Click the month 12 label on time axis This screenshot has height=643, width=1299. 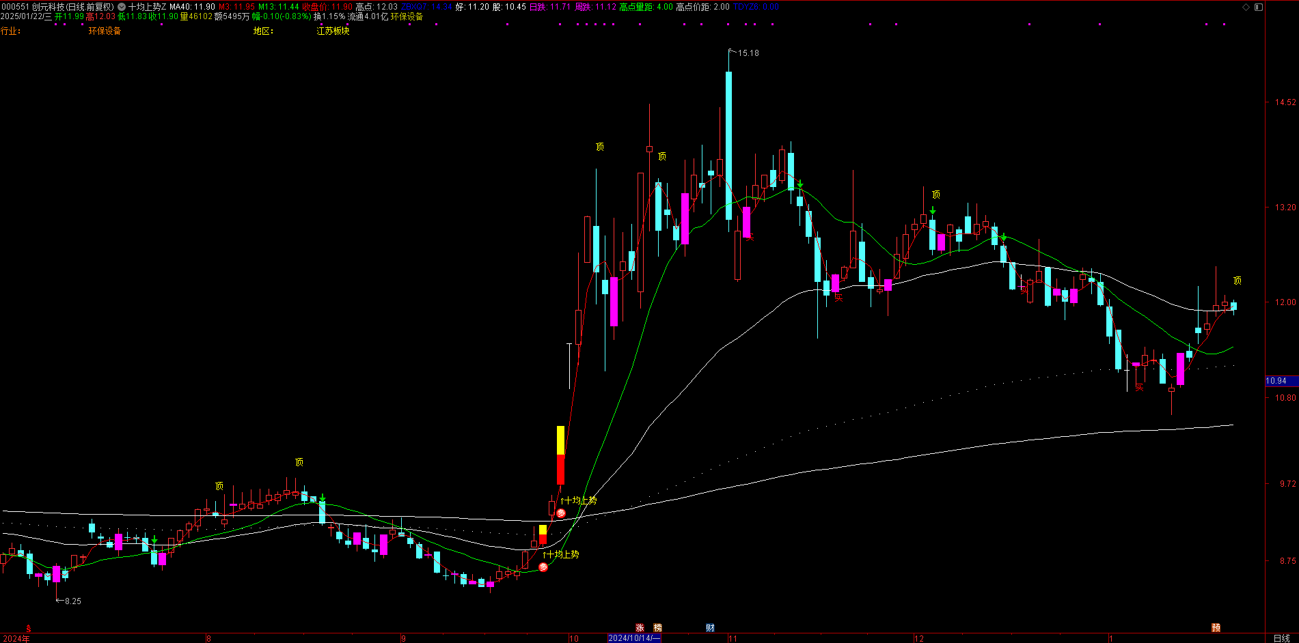click(x=919, y=639)
